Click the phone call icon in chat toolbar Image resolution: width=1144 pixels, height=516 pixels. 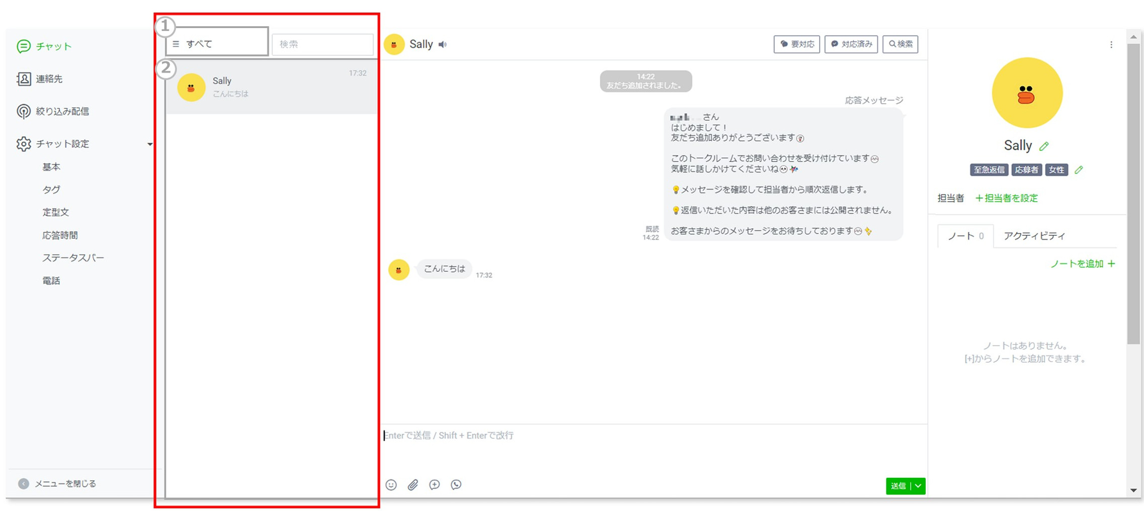[456, 485]
